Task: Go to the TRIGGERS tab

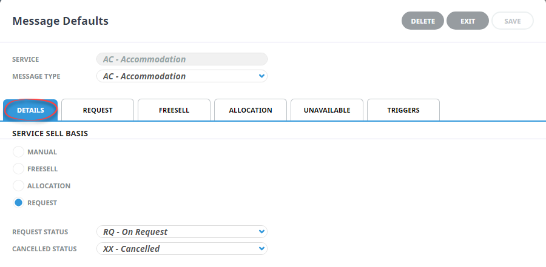Action: coord(403,110)
